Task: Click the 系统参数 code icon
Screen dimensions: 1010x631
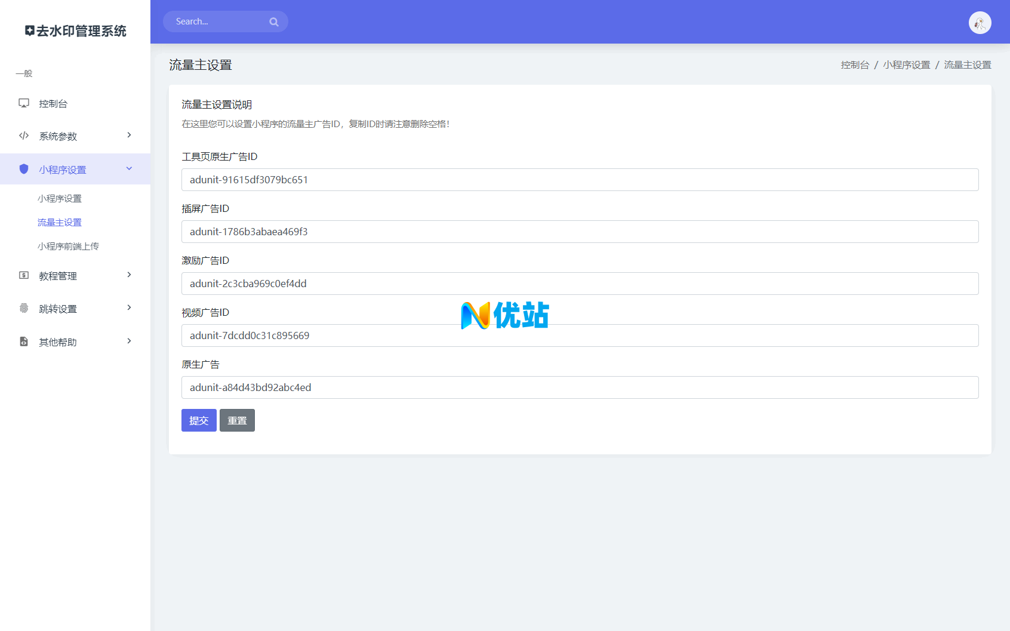Action: pyautogui.click(x=23, y=136)
